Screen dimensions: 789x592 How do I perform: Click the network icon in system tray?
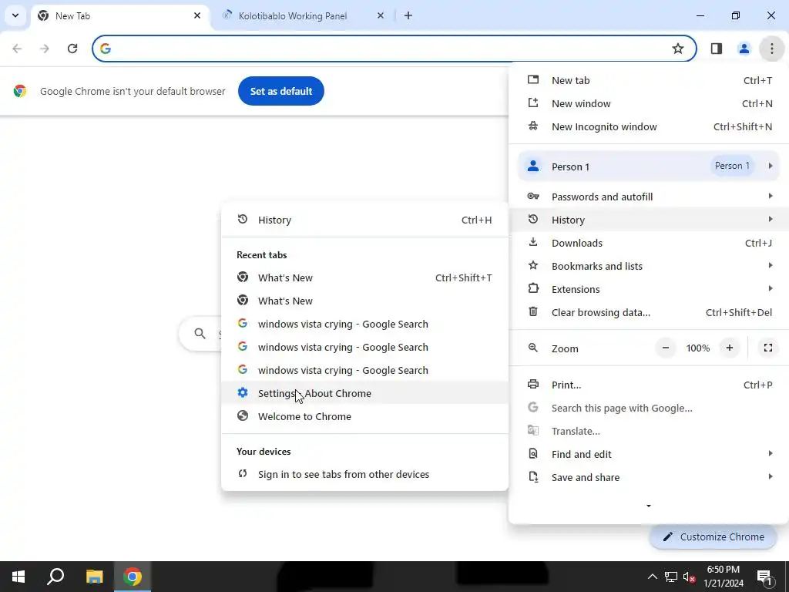click(x=671, y=577)
